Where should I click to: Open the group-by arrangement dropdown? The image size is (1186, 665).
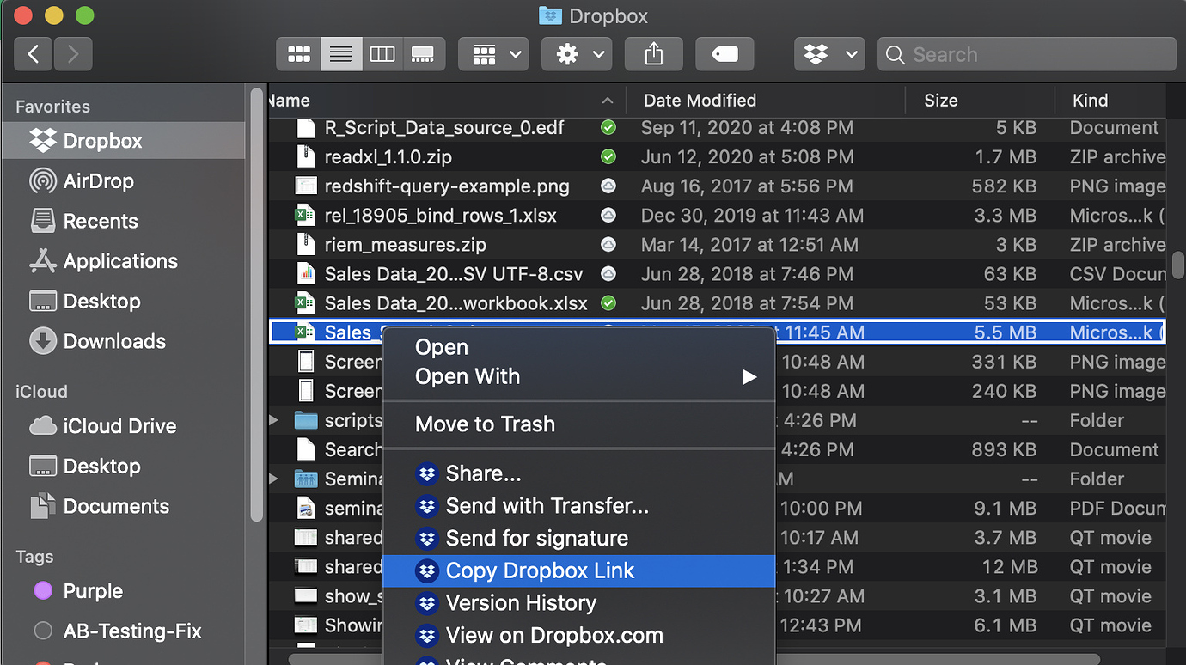[493, 54]
